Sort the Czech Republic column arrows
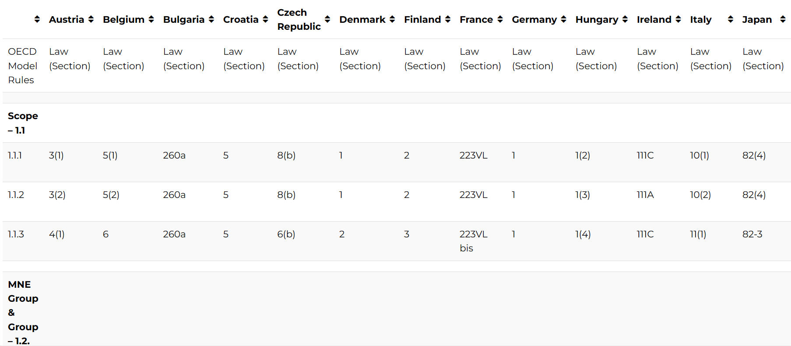Screen dimensions: 791x346 tap(327, 19)
